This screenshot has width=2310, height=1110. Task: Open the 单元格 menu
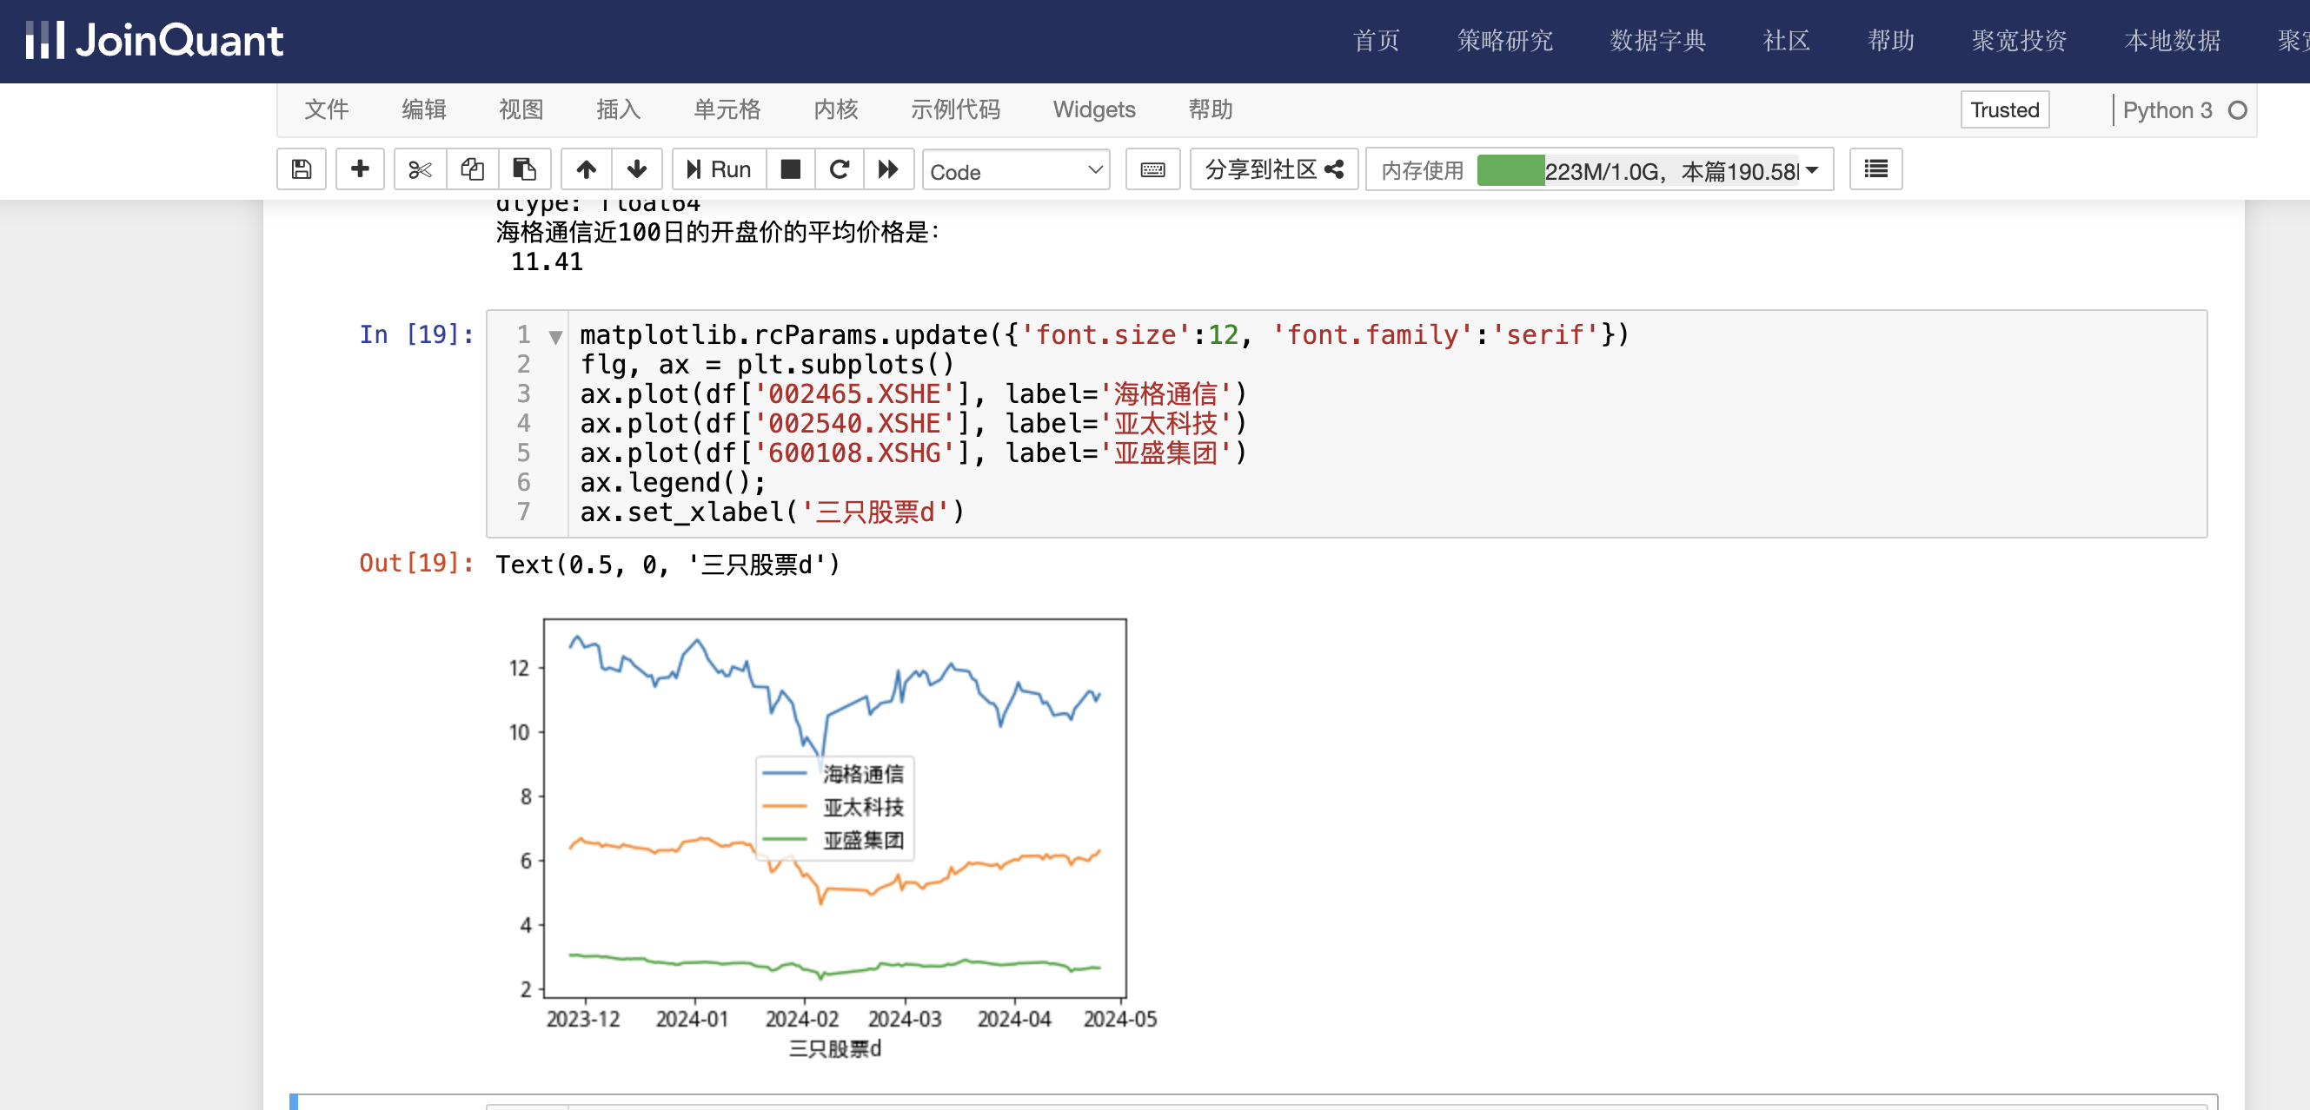[x=727, y=109]
